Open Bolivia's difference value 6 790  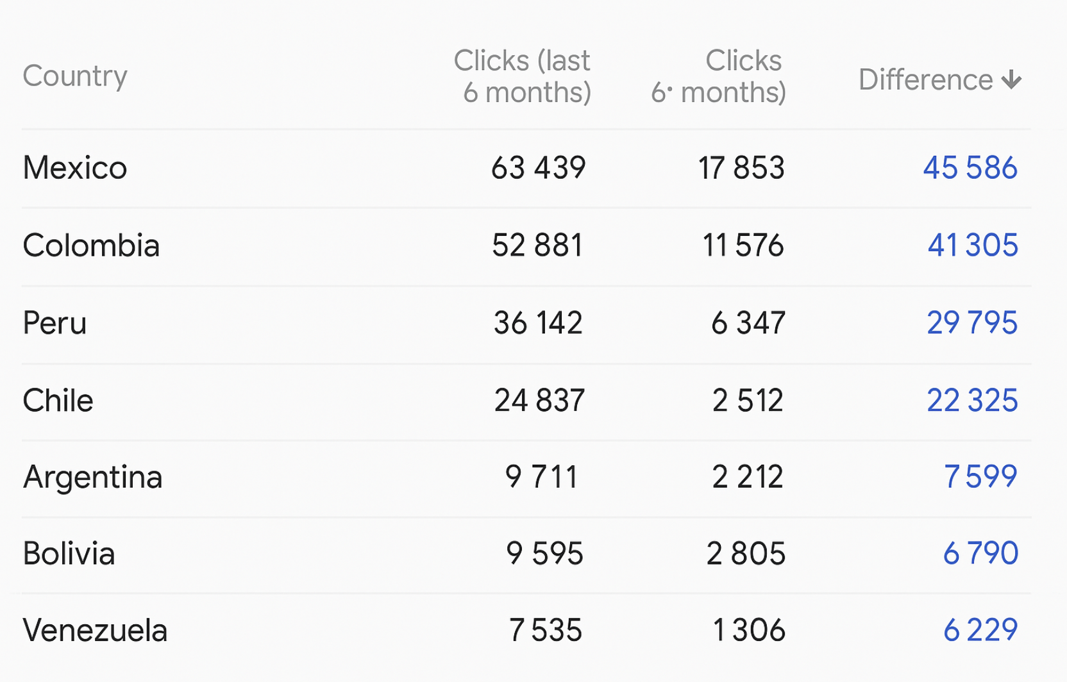(980, 553)
